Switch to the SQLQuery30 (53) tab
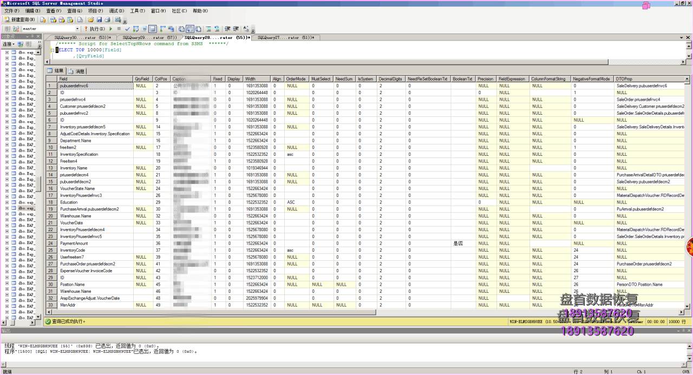 [x=83, y=38]
